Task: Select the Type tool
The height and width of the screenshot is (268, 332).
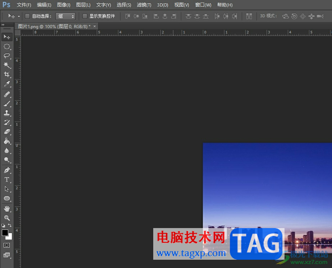Action: 7,180
